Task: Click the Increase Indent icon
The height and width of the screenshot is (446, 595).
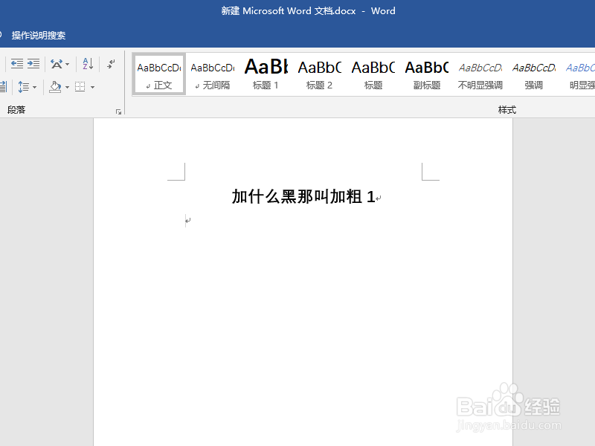Action: click(x=32, y=64)
